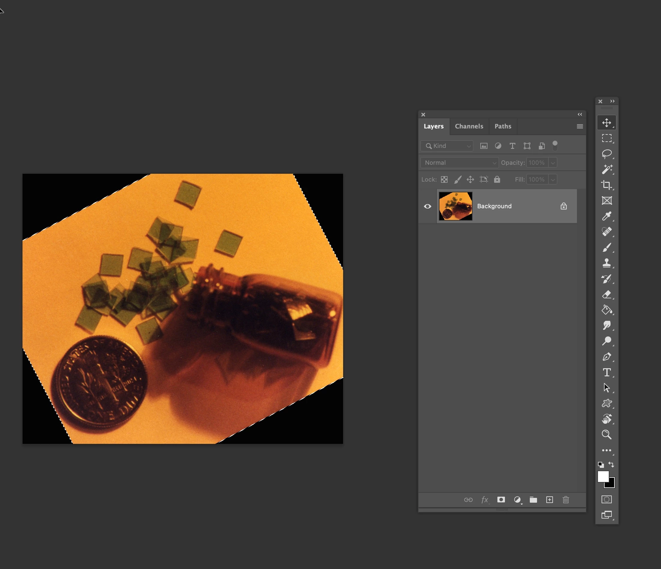Select the Lasso tool

[606, 154]
